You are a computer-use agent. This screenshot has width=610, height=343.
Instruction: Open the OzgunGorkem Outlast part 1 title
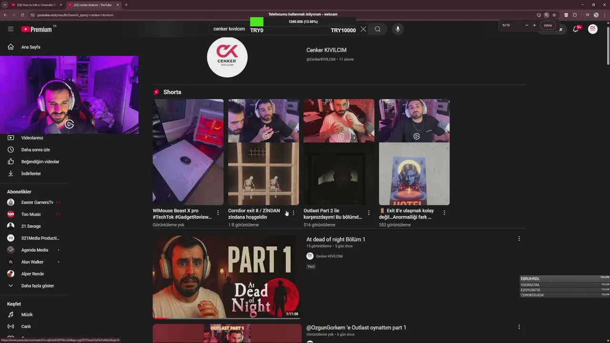pos(356,327)
